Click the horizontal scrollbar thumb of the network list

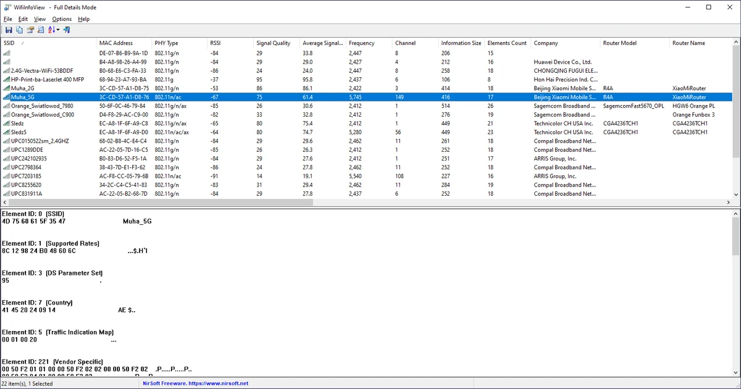coord(159,203)
